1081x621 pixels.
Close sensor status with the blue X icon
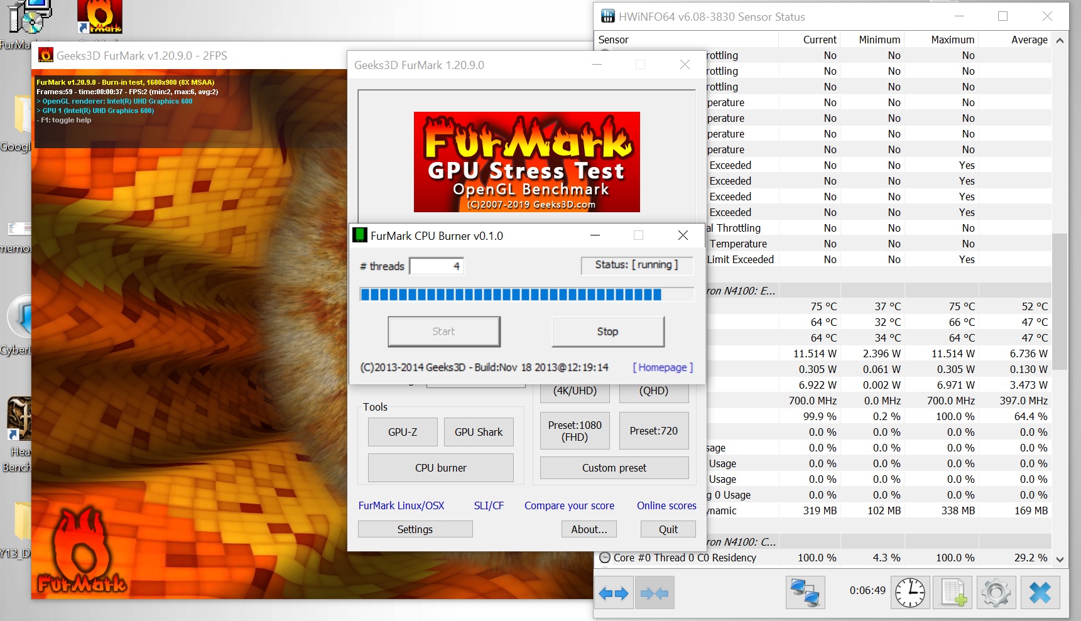pyautogui.click(x=1040, y=593)
